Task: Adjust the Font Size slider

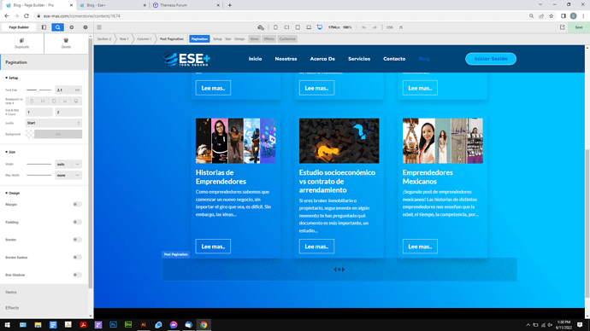Action: [38, 90]
